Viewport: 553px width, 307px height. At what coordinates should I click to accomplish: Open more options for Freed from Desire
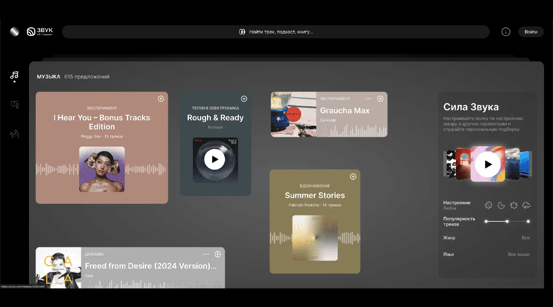pos(206,254)
